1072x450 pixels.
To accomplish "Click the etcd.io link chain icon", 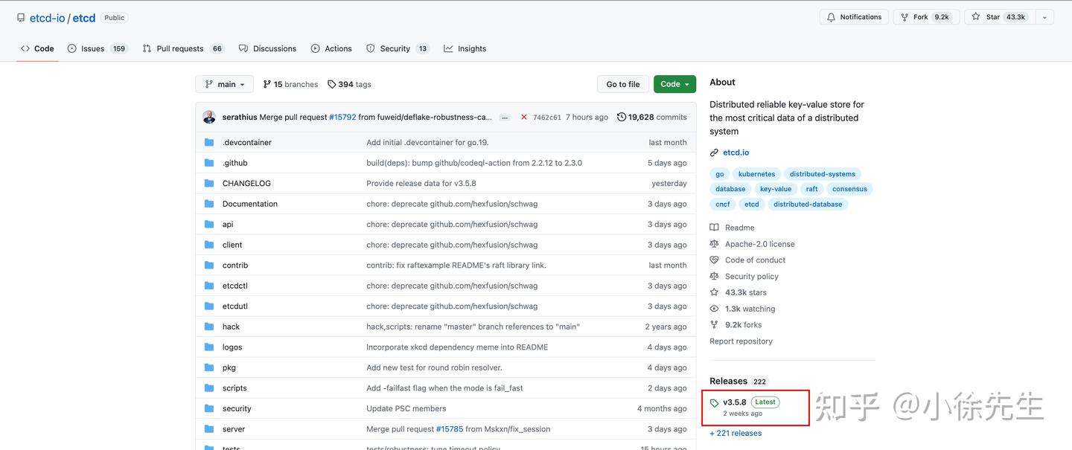I will (x=714, y=152).
